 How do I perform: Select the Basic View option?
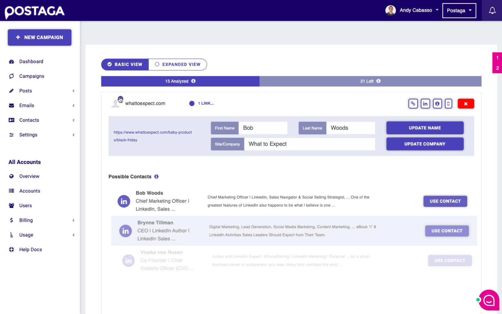coord(125,65)
